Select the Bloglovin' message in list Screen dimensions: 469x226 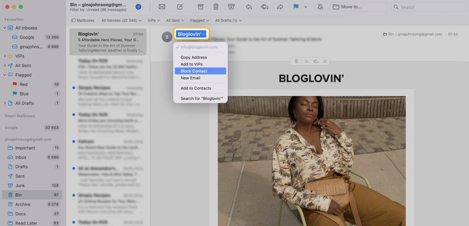click(x=108, y=42)
